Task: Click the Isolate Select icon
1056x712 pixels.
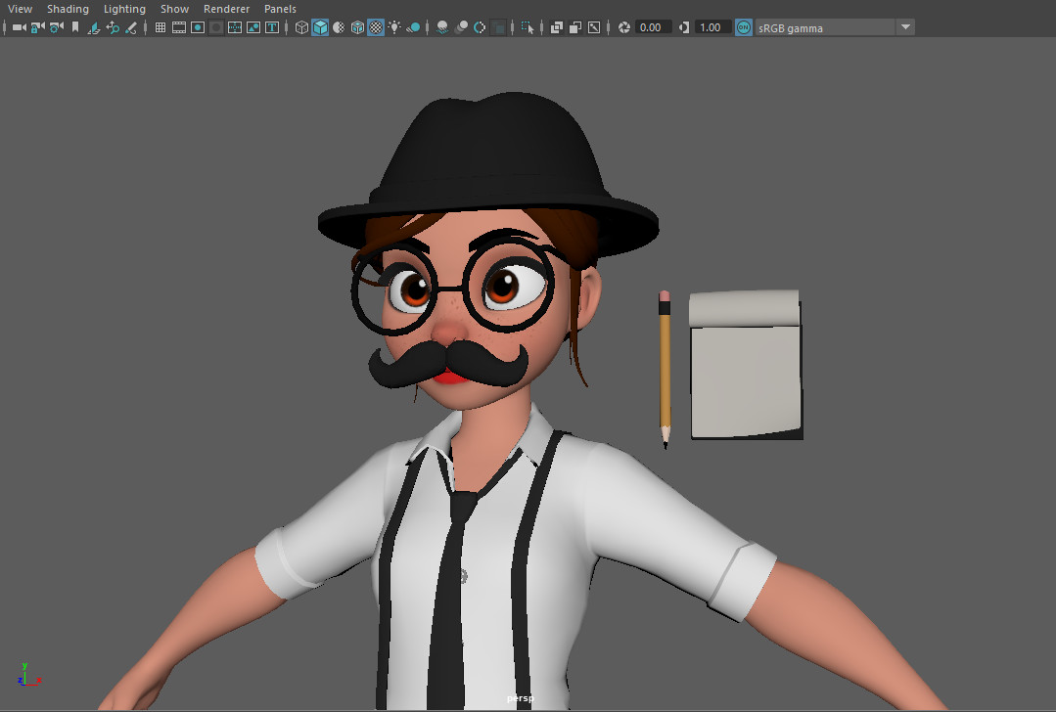Action: (528, 27)
